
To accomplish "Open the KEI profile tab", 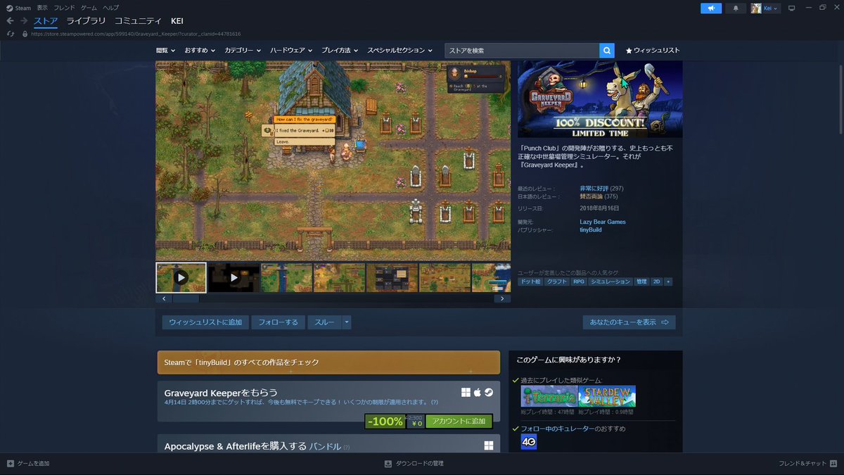I will (x=177, y=20).
